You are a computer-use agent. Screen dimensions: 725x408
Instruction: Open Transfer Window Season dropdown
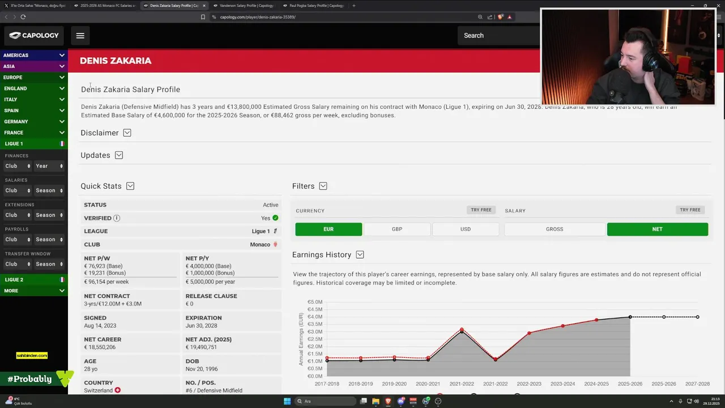[49, 264]
